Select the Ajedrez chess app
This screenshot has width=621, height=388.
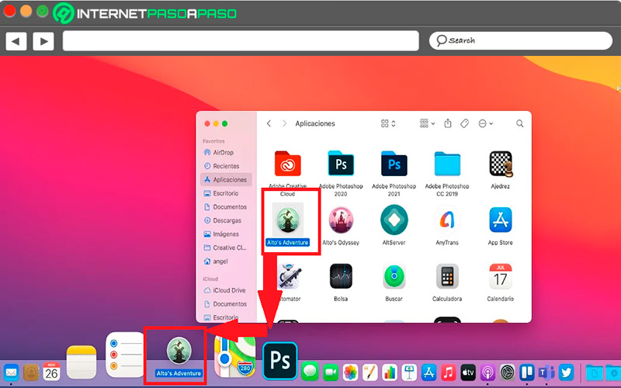tap(500, 164)
